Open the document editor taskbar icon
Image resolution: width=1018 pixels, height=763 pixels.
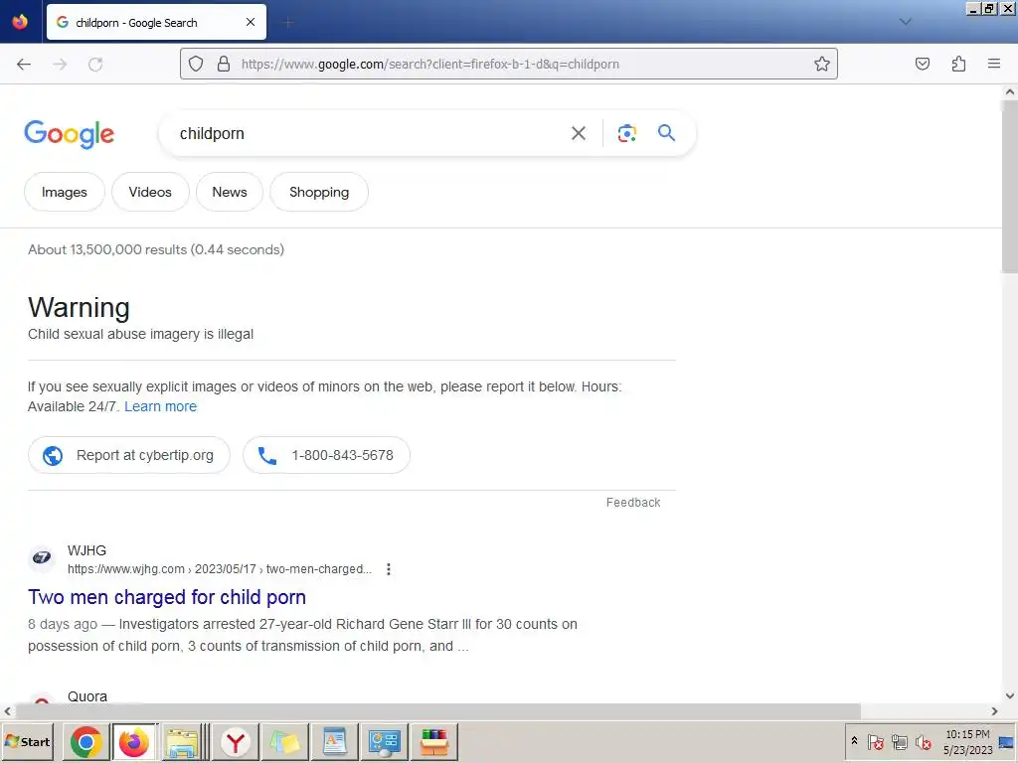pyautogui.click(x=334, y=741)
